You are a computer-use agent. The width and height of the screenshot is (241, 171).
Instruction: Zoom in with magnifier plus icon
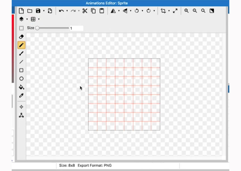click(x=186, y=11)
